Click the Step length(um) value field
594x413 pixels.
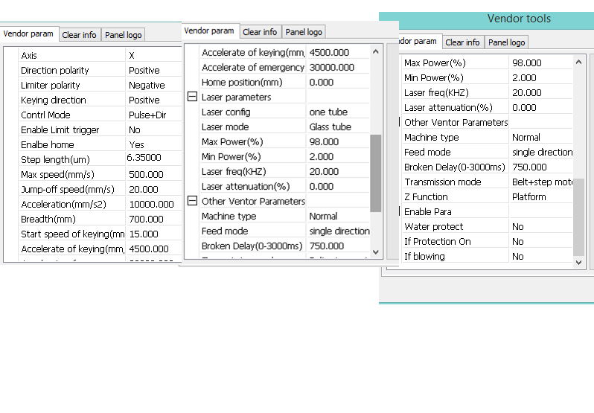click(x=153, y=159)
